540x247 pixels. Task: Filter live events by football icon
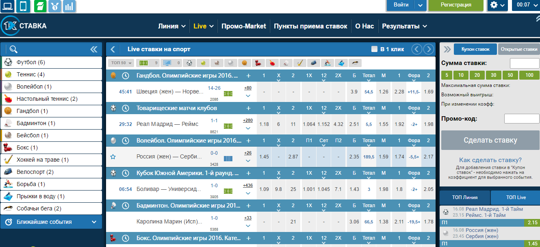tap(189, 63)
